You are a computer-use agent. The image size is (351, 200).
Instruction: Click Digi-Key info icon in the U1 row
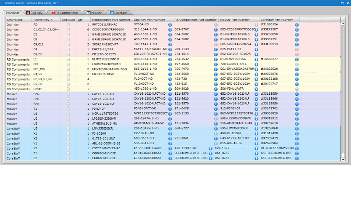coord(170,114)
